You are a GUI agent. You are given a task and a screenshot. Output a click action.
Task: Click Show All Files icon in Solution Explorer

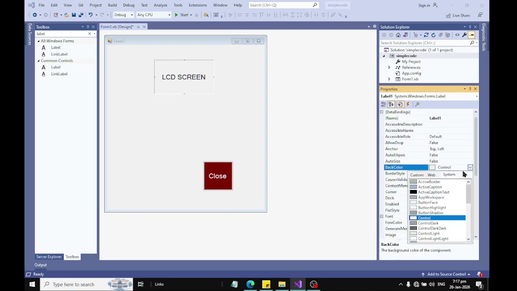448,35
